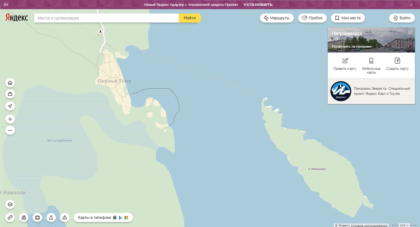This screenshot has height=227, width=420.
Task: Click the Войти login button
Action: click(402, 18)
